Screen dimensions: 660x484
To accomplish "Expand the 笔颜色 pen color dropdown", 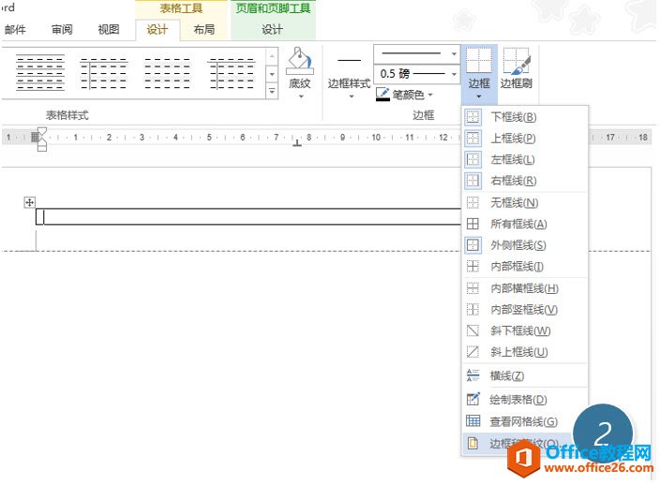I will (430, 95).
